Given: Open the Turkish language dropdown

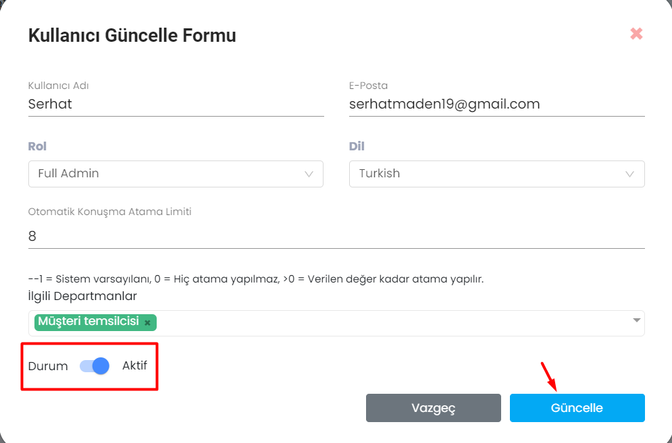Looking at the screenshot, I should tap(496, 174).
